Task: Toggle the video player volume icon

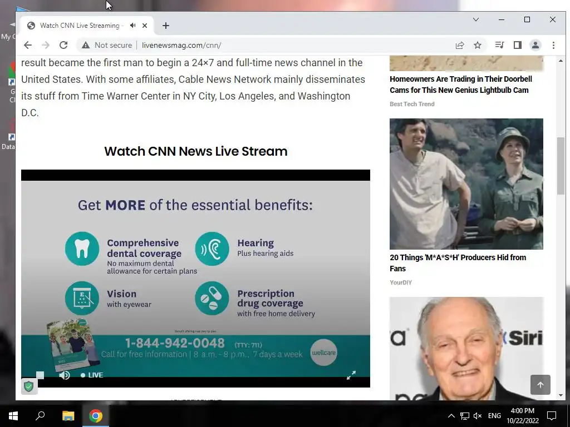Action: 65,375
